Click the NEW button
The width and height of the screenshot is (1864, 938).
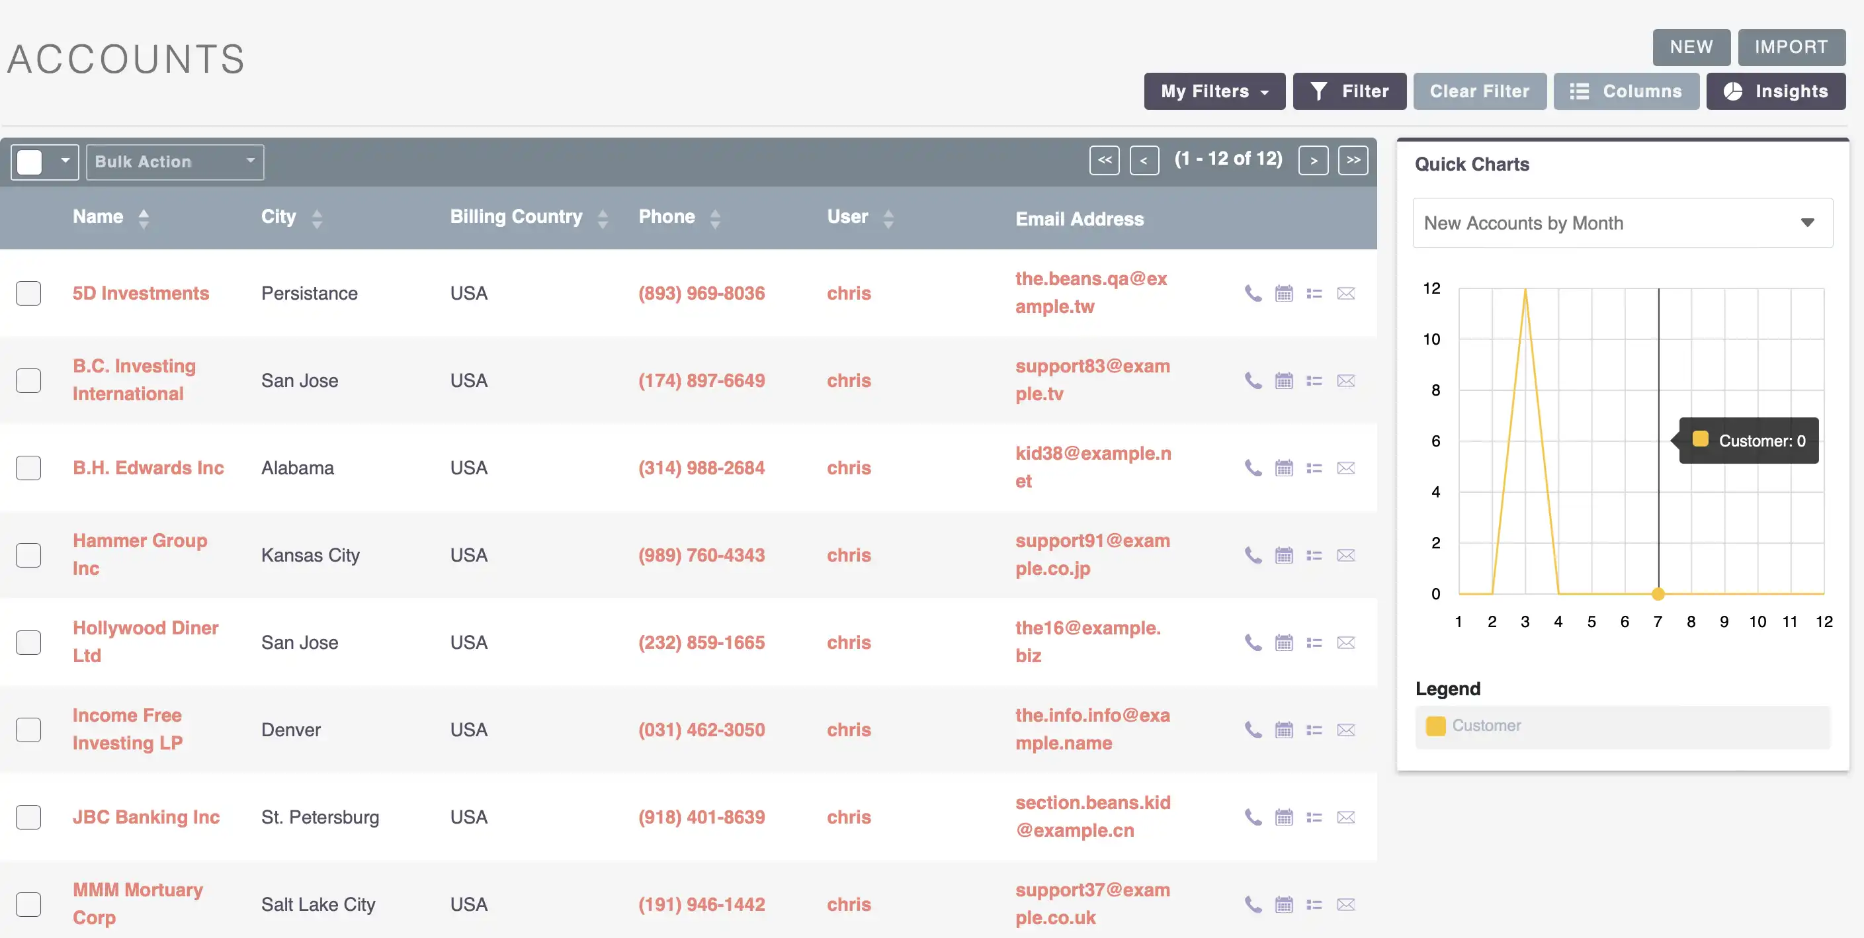tap(1692, 47)
